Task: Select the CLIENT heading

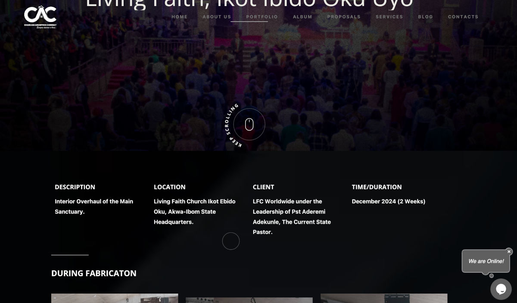Action: click(x=263, y=187)
